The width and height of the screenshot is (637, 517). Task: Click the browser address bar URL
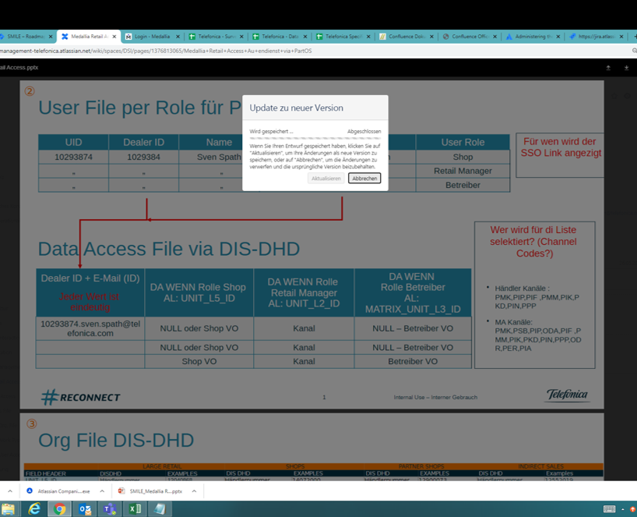point(156,51)
